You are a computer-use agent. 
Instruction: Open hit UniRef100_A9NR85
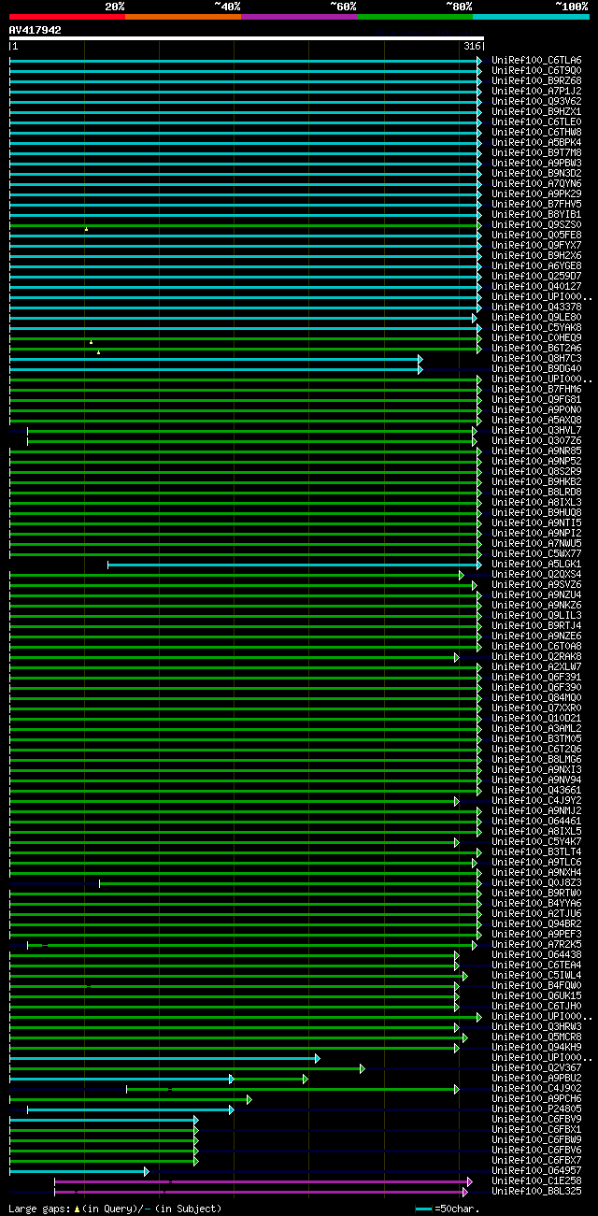tap(536, 451)
